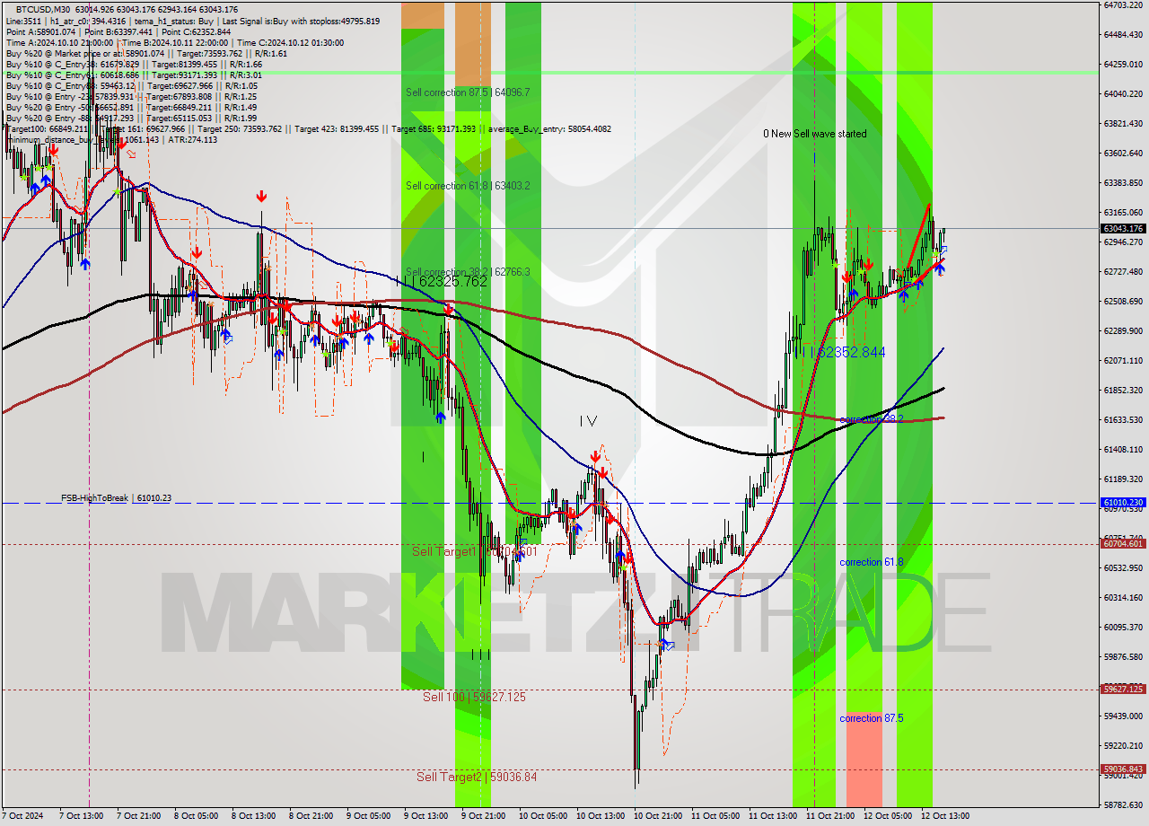1149x826 pixels.
Task: Select 'Sell Target2 | 59036.84' level label
Action: point(477,777)
